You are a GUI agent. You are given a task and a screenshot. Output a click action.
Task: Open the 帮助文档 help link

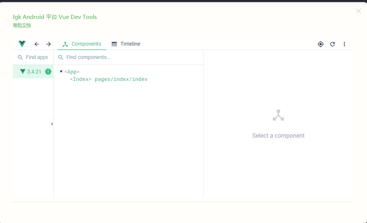[22, 25]
